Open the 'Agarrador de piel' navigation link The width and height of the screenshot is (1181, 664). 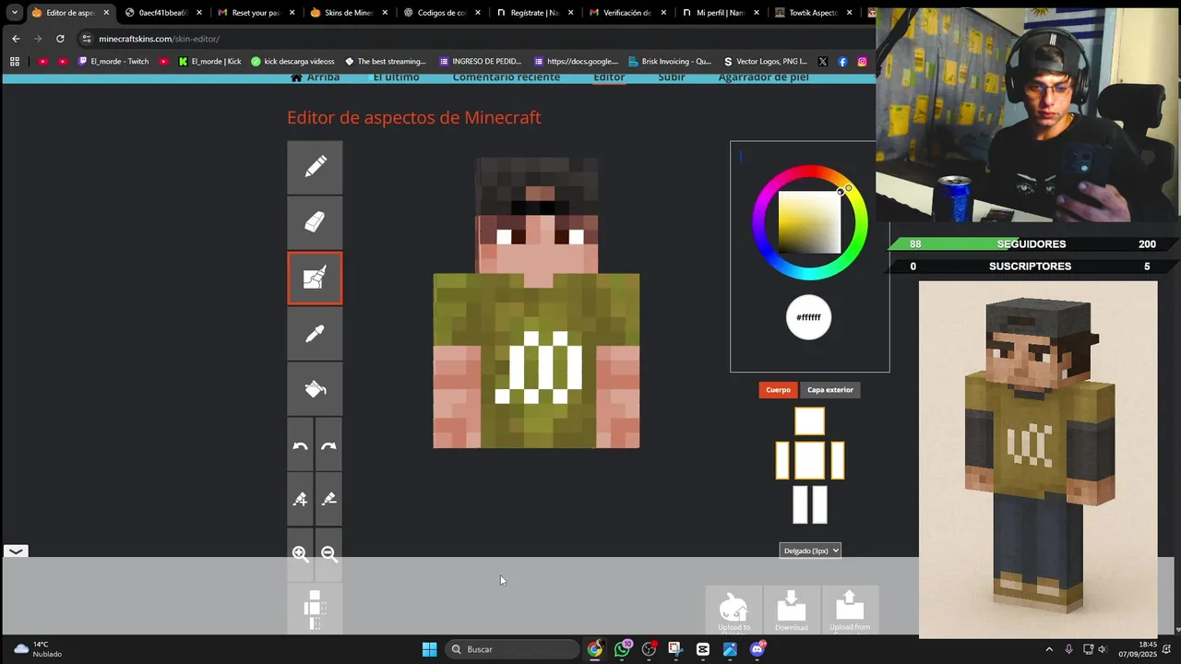(x=764, y=77)
